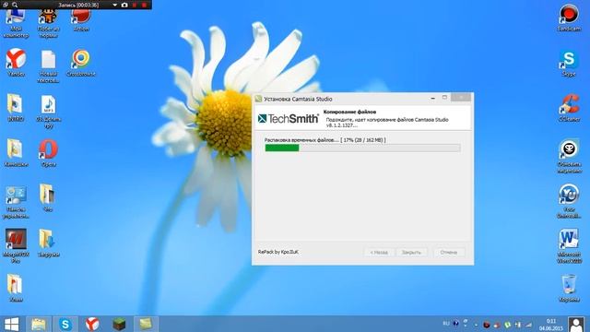The width and height of the screenshot is (590, 332).
Task: Open the folder icon left of Opera
Action: (16, 152)
